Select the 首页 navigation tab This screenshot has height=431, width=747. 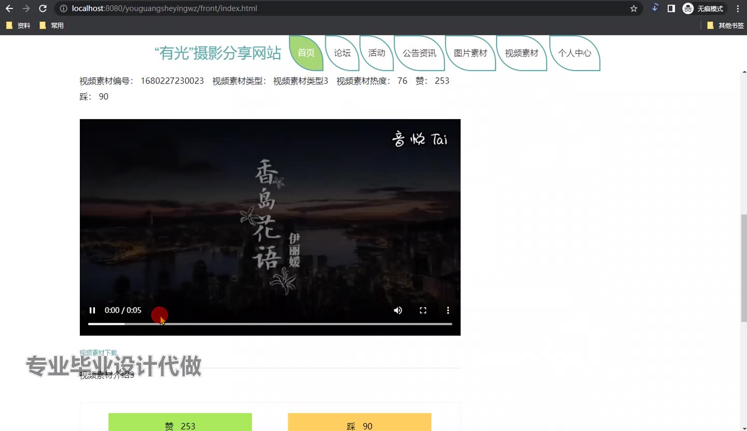point(306,53)
